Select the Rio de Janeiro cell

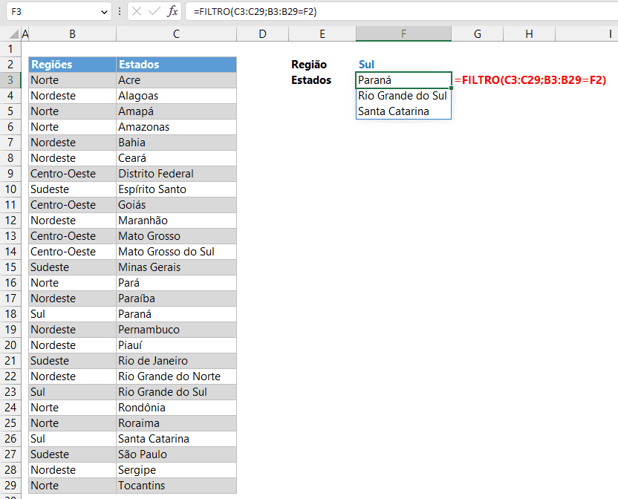176,361
